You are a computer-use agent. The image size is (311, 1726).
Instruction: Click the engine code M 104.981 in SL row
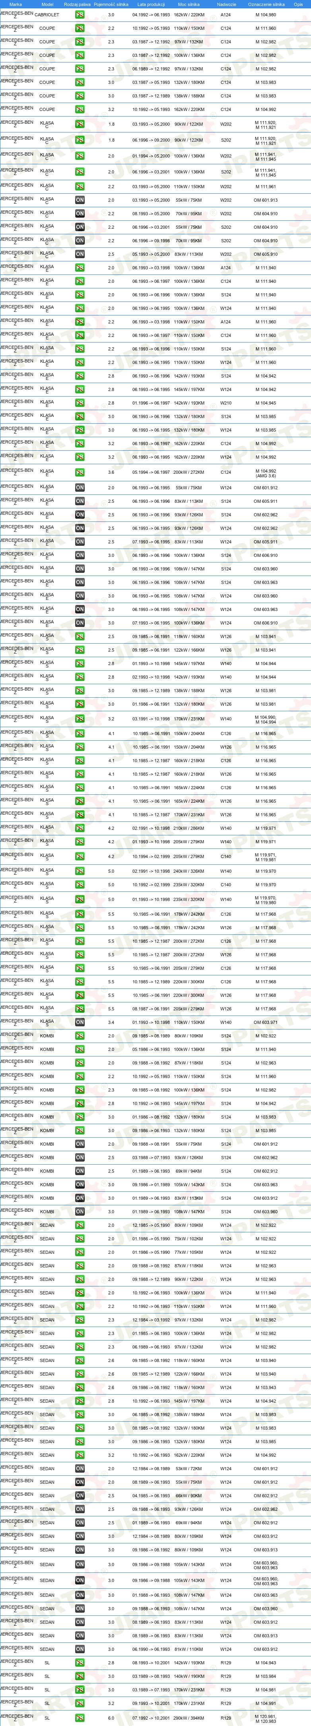265,1690
